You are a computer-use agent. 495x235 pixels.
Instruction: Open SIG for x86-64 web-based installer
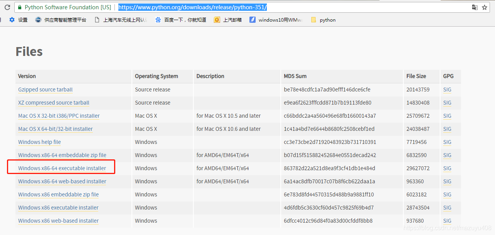click(x=447, y=181)
